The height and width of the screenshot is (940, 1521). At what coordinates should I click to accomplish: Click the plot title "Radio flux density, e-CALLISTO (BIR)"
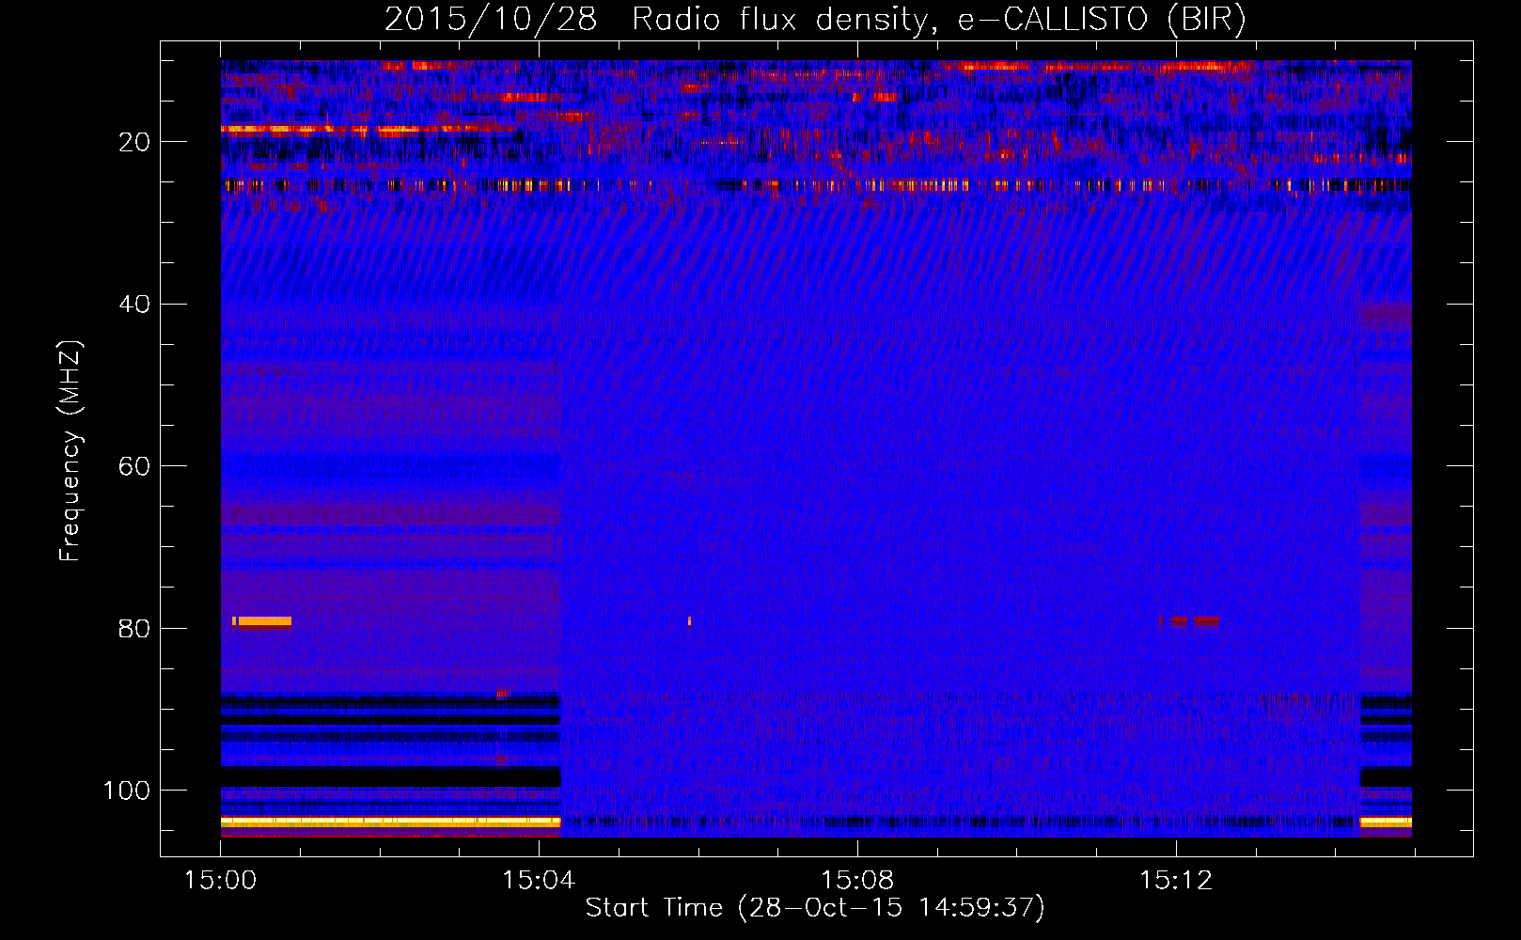[938, 19]
